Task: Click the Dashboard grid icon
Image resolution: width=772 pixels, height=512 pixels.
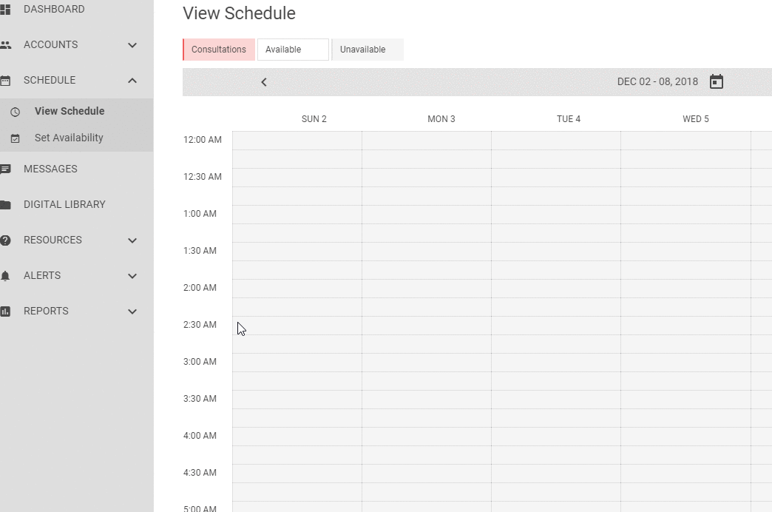Action: [x=6, y=10]
